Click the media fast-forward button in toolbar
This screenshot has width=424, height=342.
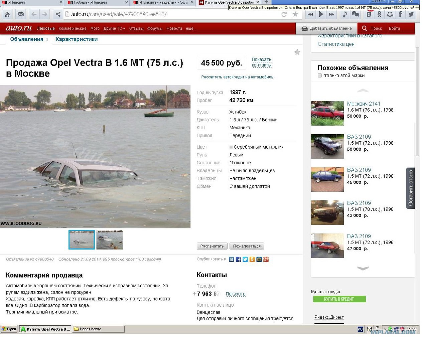pyautogui.click(x=331, y=14)
